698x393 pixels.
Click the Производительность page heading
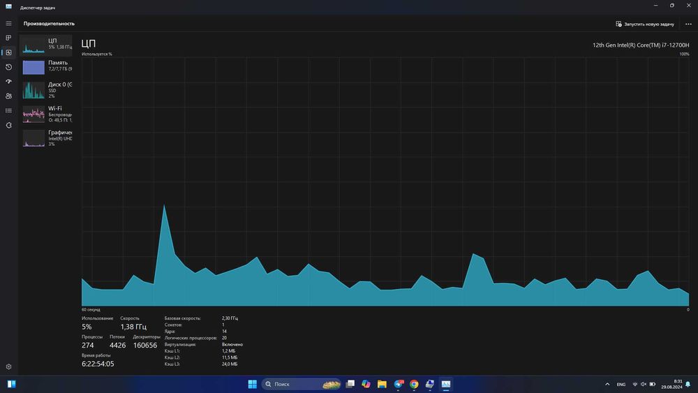coord(49,24)
